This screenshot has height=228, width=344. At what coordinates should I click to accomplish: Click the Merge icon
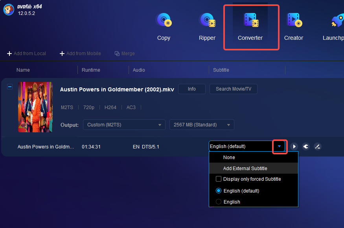point(117,54)
